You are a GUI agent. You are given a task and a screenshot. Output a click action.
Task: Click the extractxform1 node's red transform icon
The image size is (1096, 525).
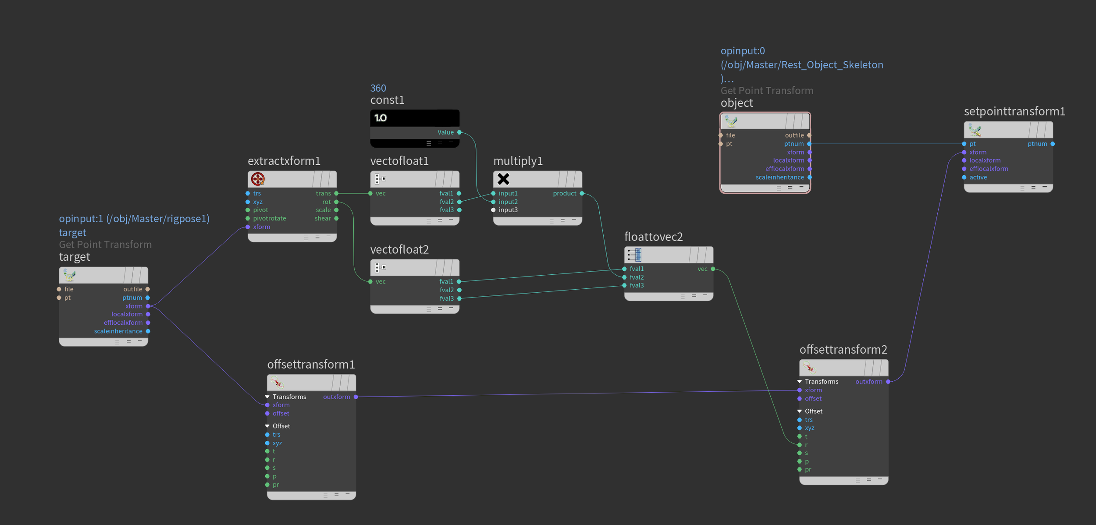(x=258, y=179)
